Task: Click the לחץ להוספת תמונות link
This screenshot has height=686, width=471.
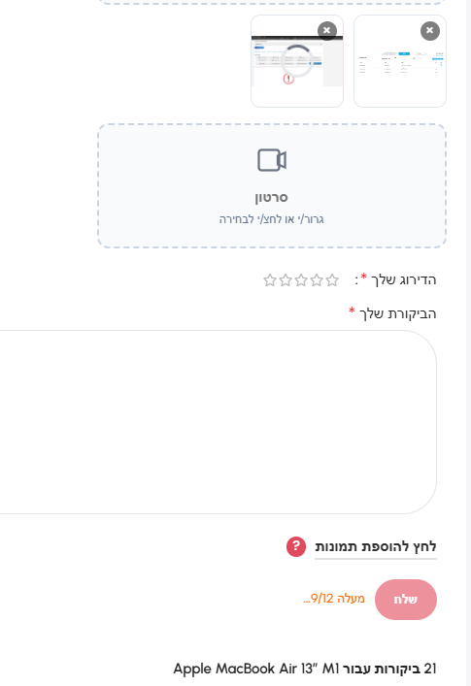Action: [x=376, y=546]
